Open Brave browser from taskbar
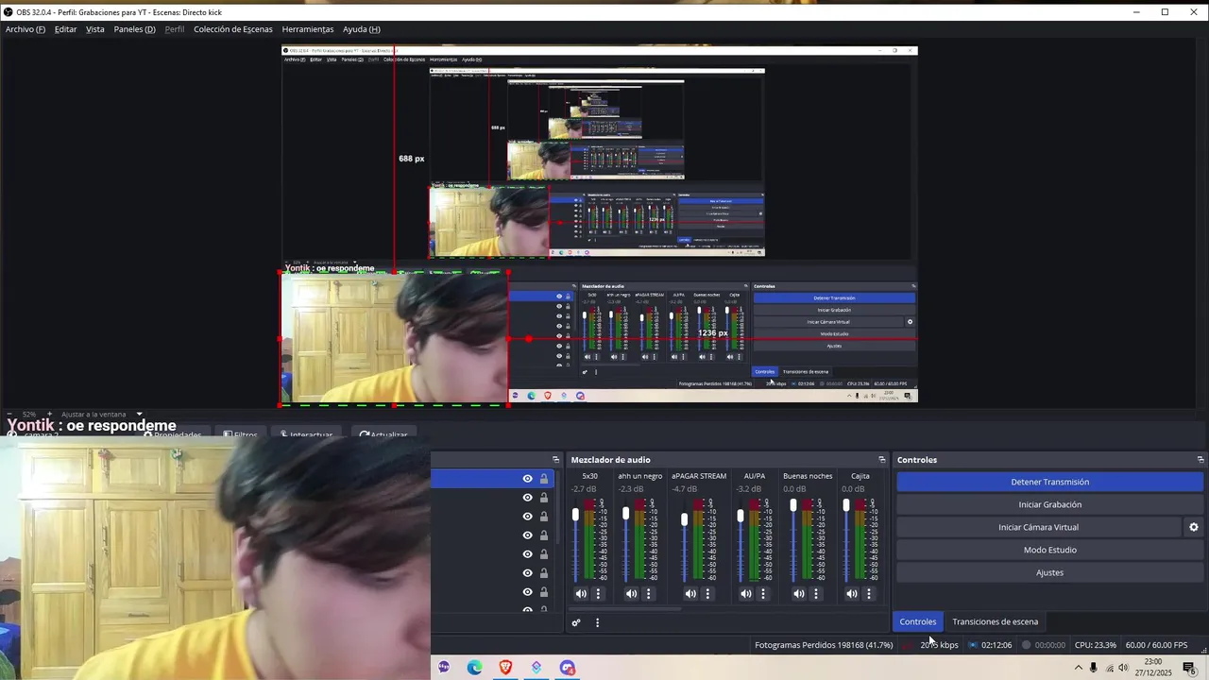This screenshot has width=1209, height=680. point(505,668)
